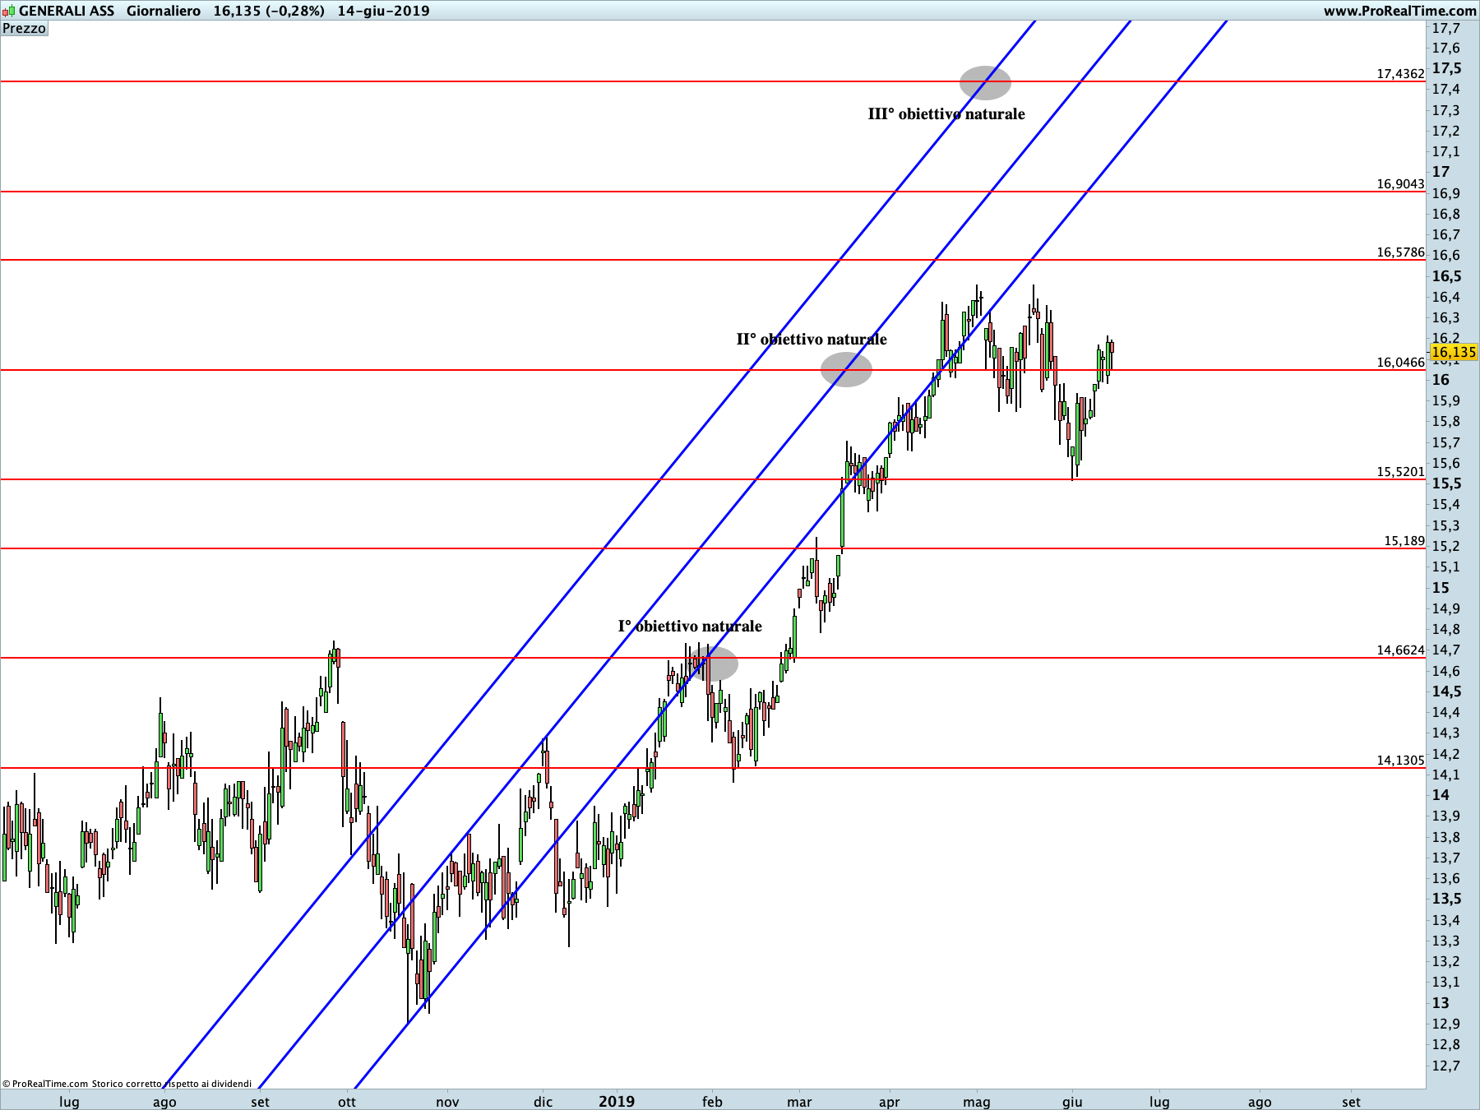The width and height of the screenshot is (1480, 1110).
Task: Click the 15,5 price scale label
Action: [1447, 483]
